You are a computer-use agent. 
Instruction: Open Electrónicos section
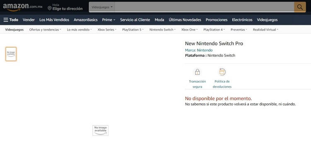(x=242, y=20)
